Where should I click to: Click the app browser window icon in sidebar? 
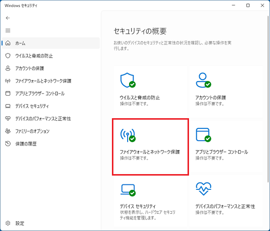[8, 93]
